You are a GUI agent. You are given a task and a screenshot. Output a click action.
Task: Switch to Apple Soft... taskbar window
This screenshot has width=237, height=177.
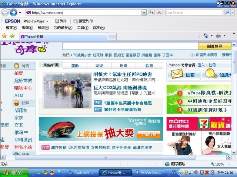coord(82,173)
